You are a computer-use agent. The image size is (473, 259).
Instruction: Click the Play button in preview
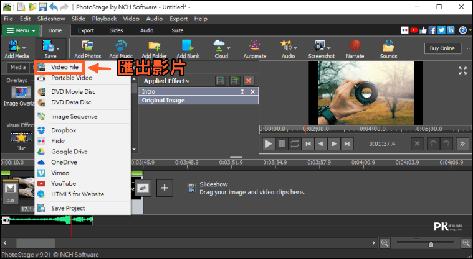tap(268, 144)
